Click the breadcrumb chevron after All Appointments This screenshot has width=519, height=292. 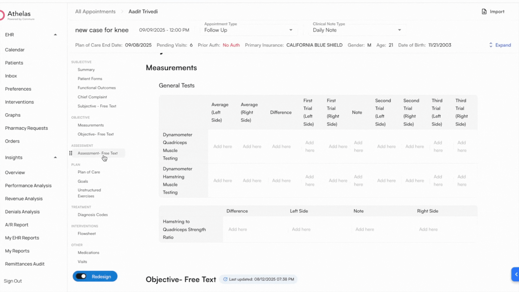122,12
